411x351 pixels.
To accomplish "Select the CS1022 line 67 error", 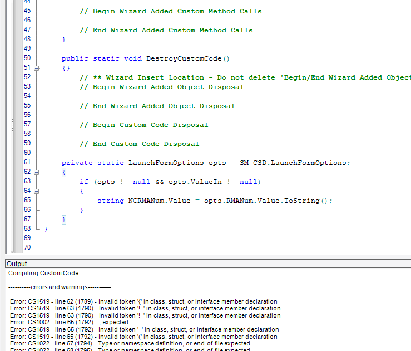I will [130, 343].
